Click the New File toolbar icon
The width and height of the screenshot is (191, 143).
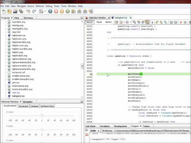point(4,12)
